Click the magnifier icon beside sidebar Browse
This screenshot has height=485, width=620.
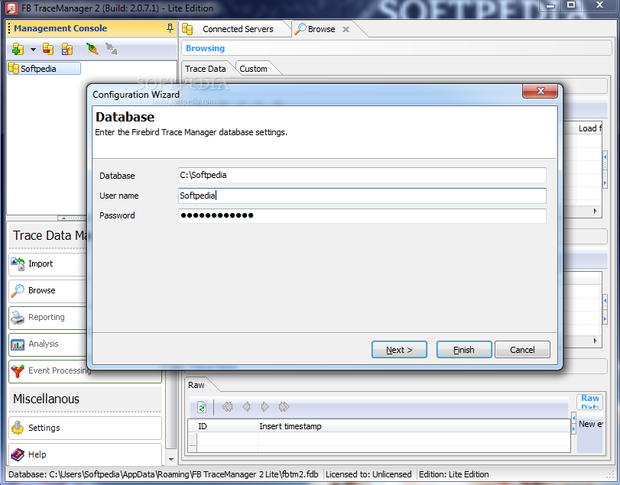click(x=18, y=291)
